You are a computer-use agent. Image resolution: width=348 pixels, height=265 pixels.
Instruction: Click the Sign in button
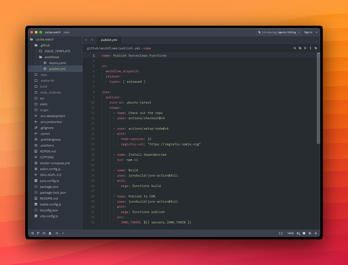point(308,32)
